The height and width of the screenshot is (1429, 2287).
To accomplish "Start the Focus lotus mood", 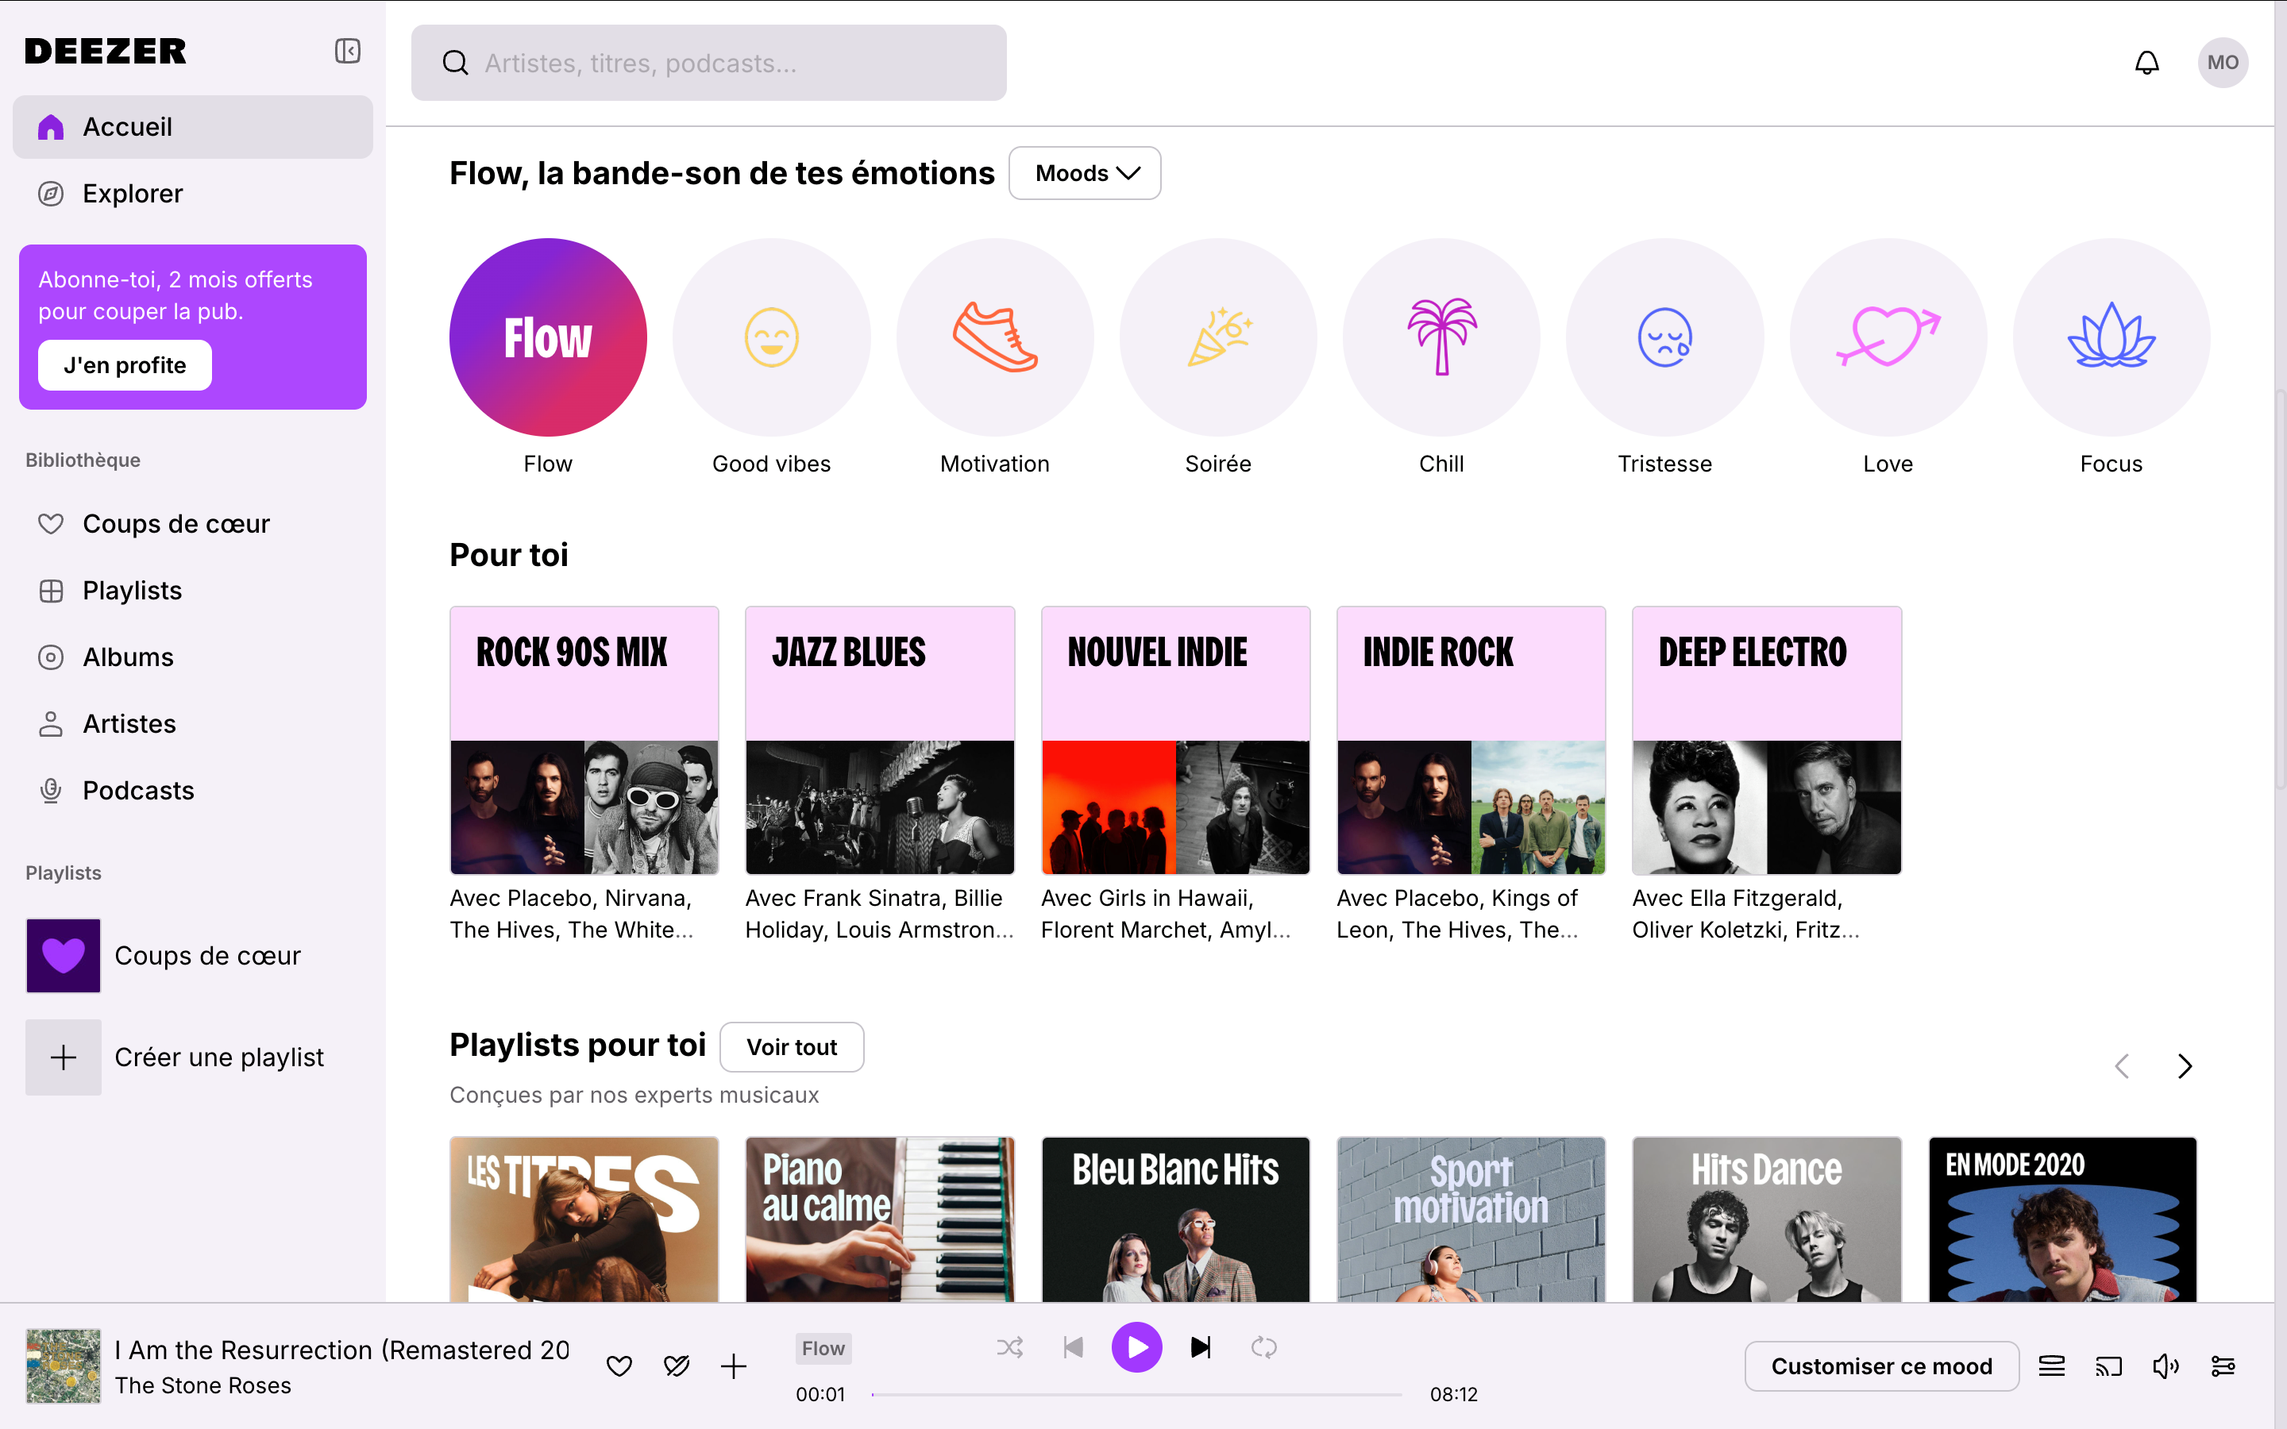I will point(2112,337).
